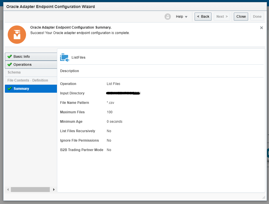This screenshot has width=269, height=204.
Task: Click the List Files Recursively label
Action: (x=78, y=131)
